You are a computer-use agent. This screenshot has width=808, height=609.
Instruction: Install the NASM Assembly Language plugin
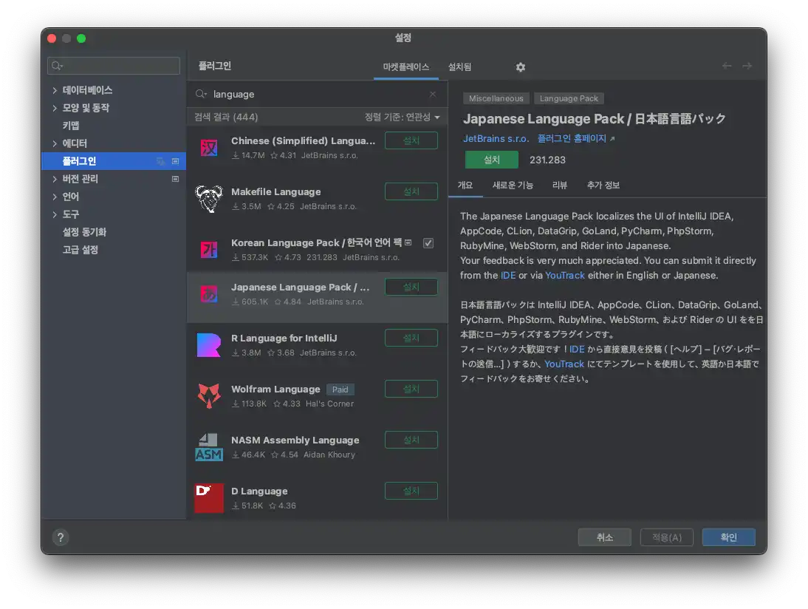[x=411, y=440]
